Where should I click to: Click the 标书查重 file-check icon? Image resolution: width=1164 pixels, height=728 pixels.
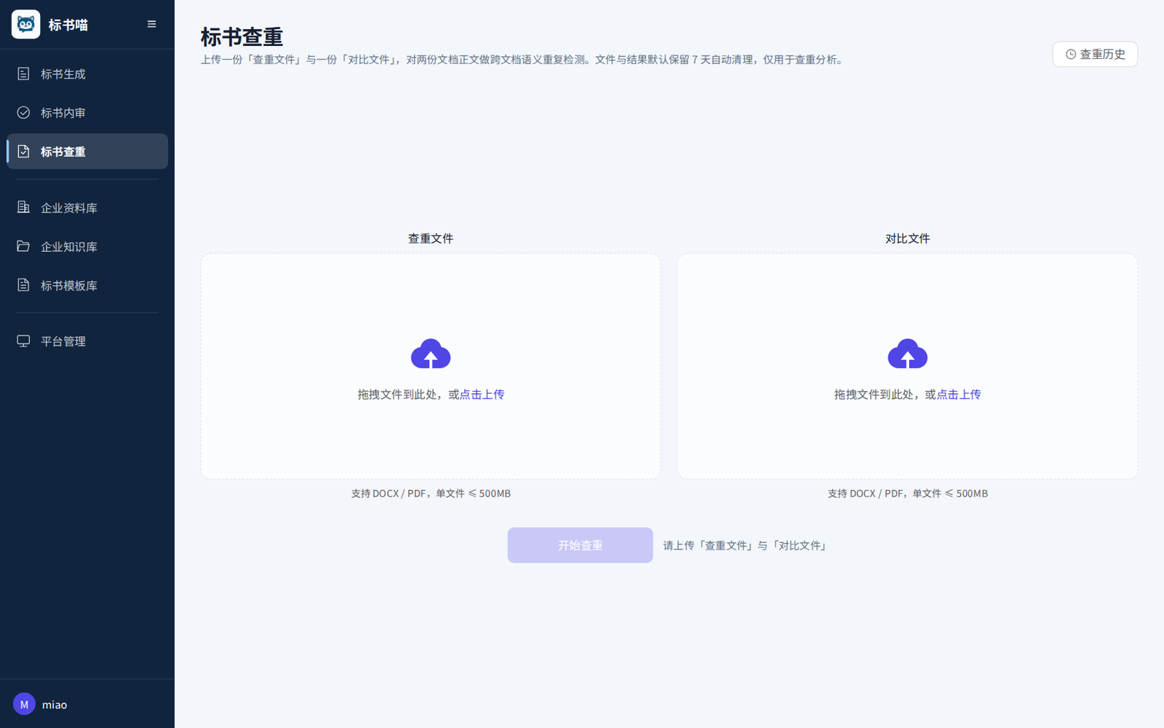click(23, 151)
